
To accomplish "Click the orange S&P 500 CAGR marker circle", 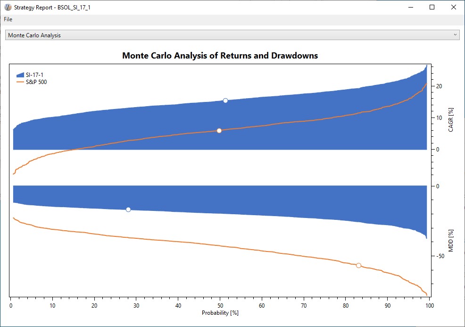I will [x=219, y=131].
